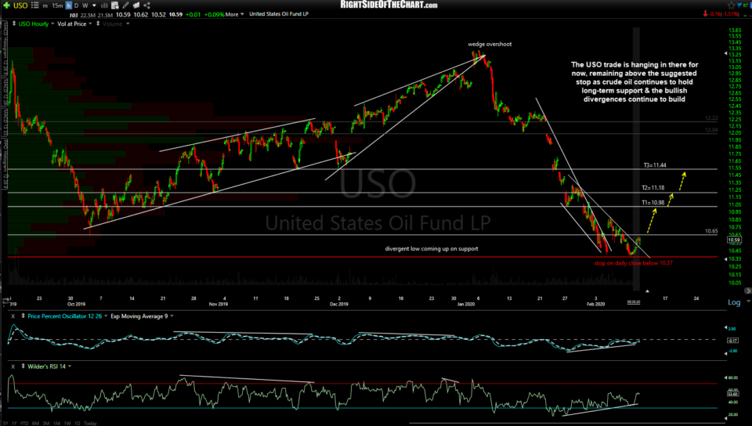Screen dimensions: 752x426
Task: Select the 1Y range button
Action: click(x=14, y=423)
